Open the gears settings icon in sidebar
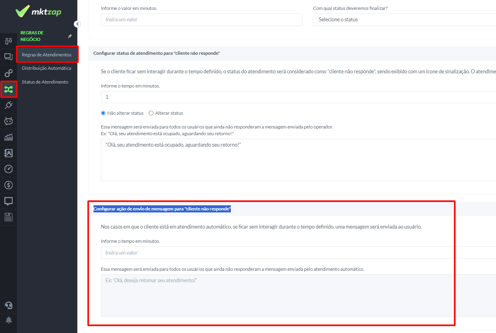496x333 pixels. pos(8,73)
